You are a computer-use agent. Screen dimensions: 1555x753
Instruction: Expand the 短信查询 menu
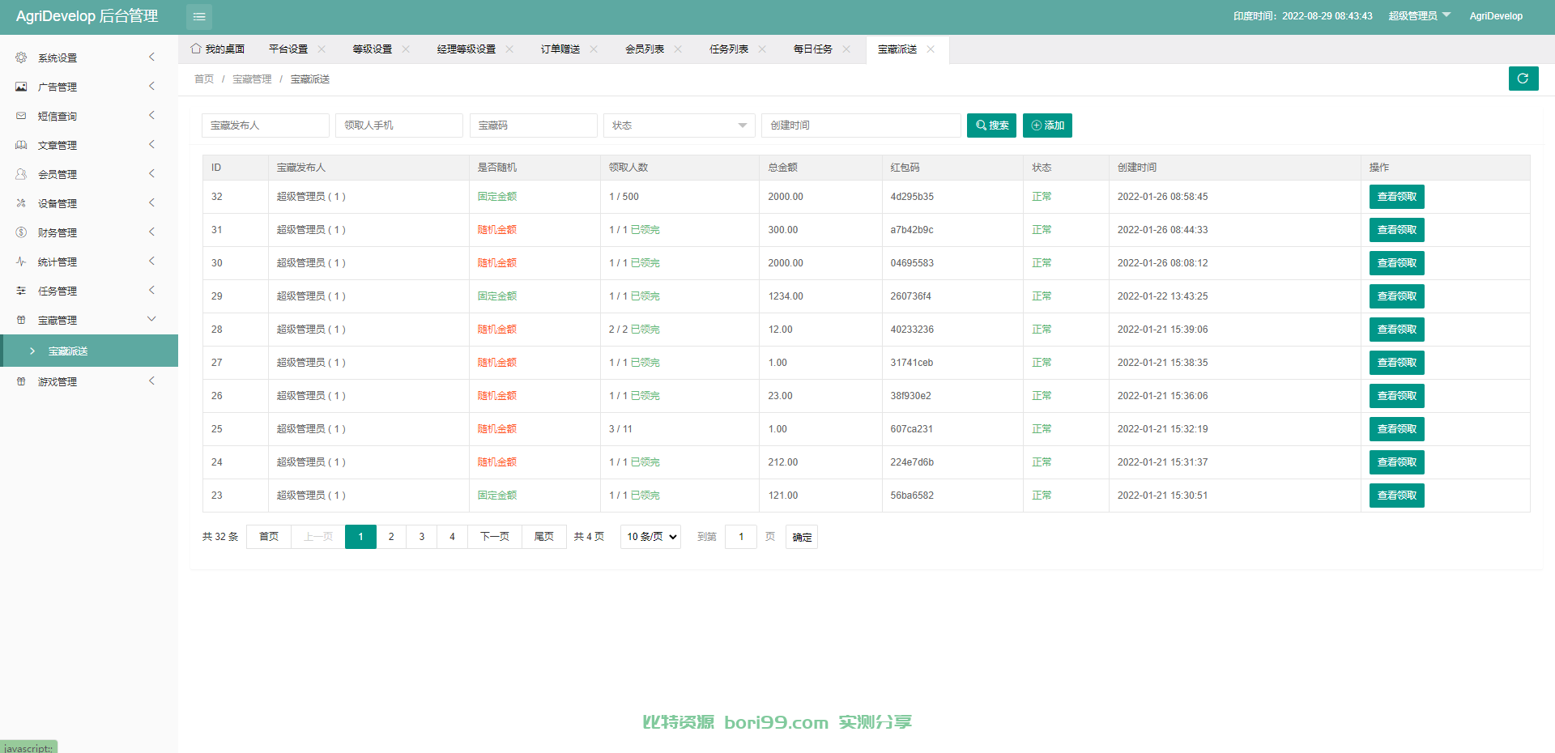pos(151,115)
